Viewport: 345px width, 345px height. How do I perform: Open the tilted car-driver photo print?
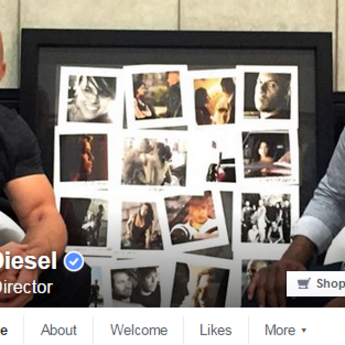pyautogui.click(x=192, y=218)
